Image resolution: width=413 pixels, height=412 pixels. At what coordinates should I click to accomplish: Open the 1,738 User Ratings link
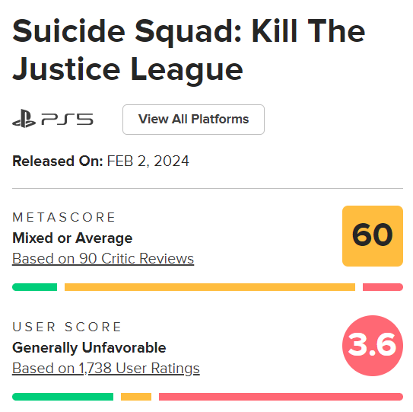pos(106,368)
